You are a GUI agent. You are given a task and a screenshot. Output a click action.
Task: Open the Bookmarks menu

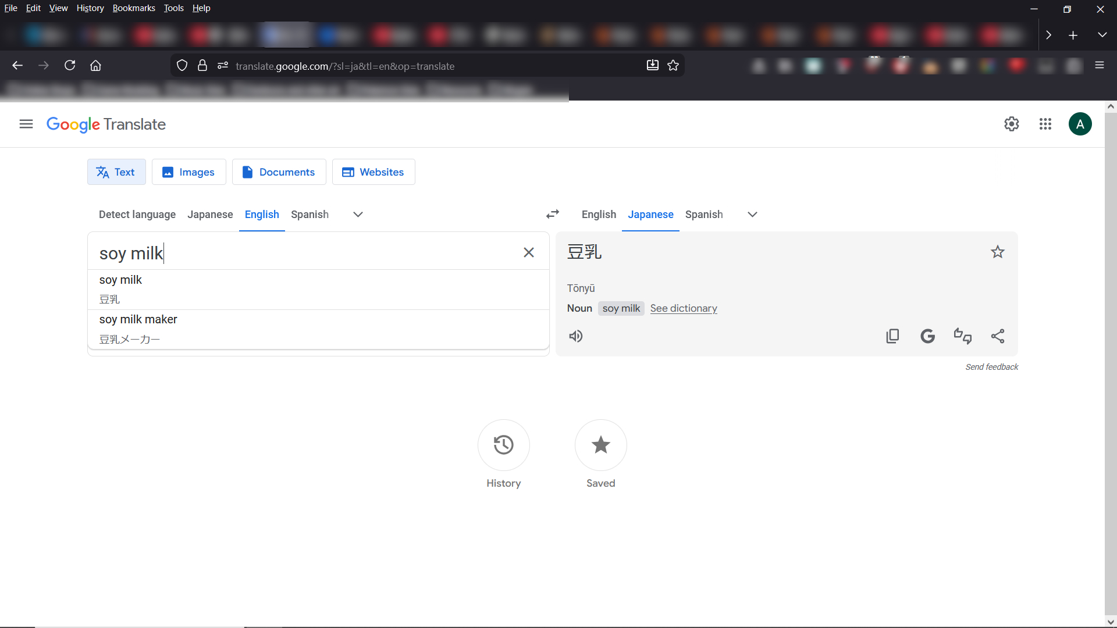coord(134,8)
